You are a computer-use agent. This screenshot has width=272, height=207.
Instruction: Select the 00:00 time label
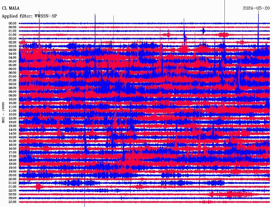[x=12, y=23]
